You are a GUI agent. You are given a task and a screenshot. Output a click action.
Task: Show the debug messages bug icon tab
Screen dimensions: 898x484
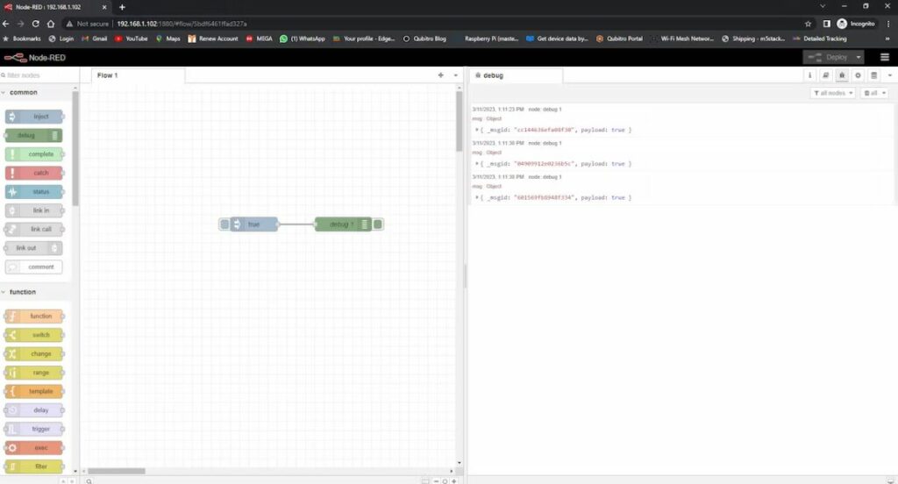point(842,75)
